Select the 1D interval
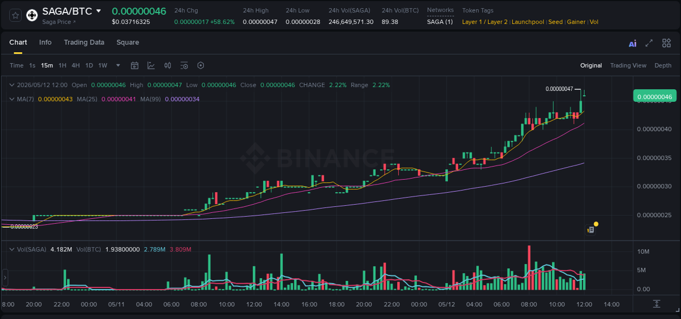Image resolution: width=681 pixels, height=319 pixels. point(89,65)
